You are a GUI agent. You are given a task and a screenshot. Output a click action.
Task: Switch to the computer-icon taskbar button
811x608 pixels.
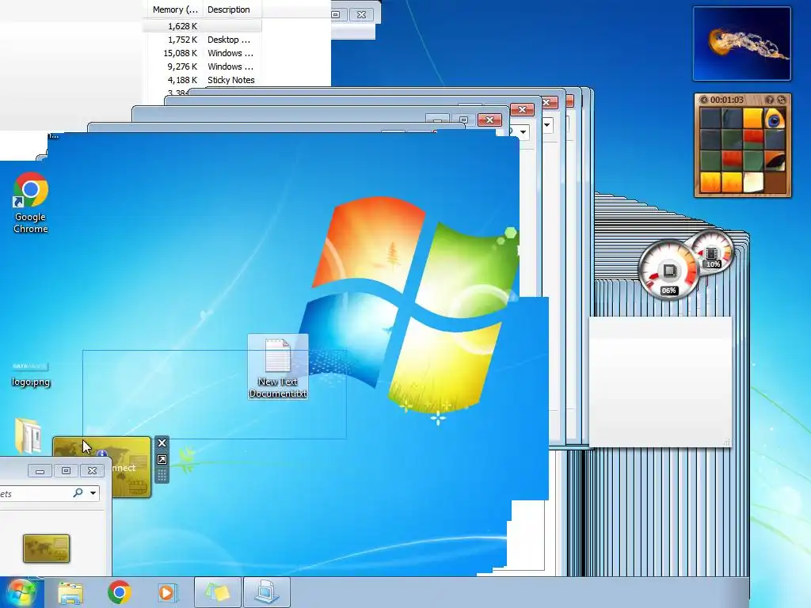click(x=266, y=592)
